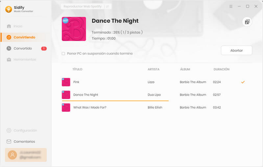Click the red badge on Convertido
The image size is (263, 167).
pyautogui.click(x=44, y=48)
